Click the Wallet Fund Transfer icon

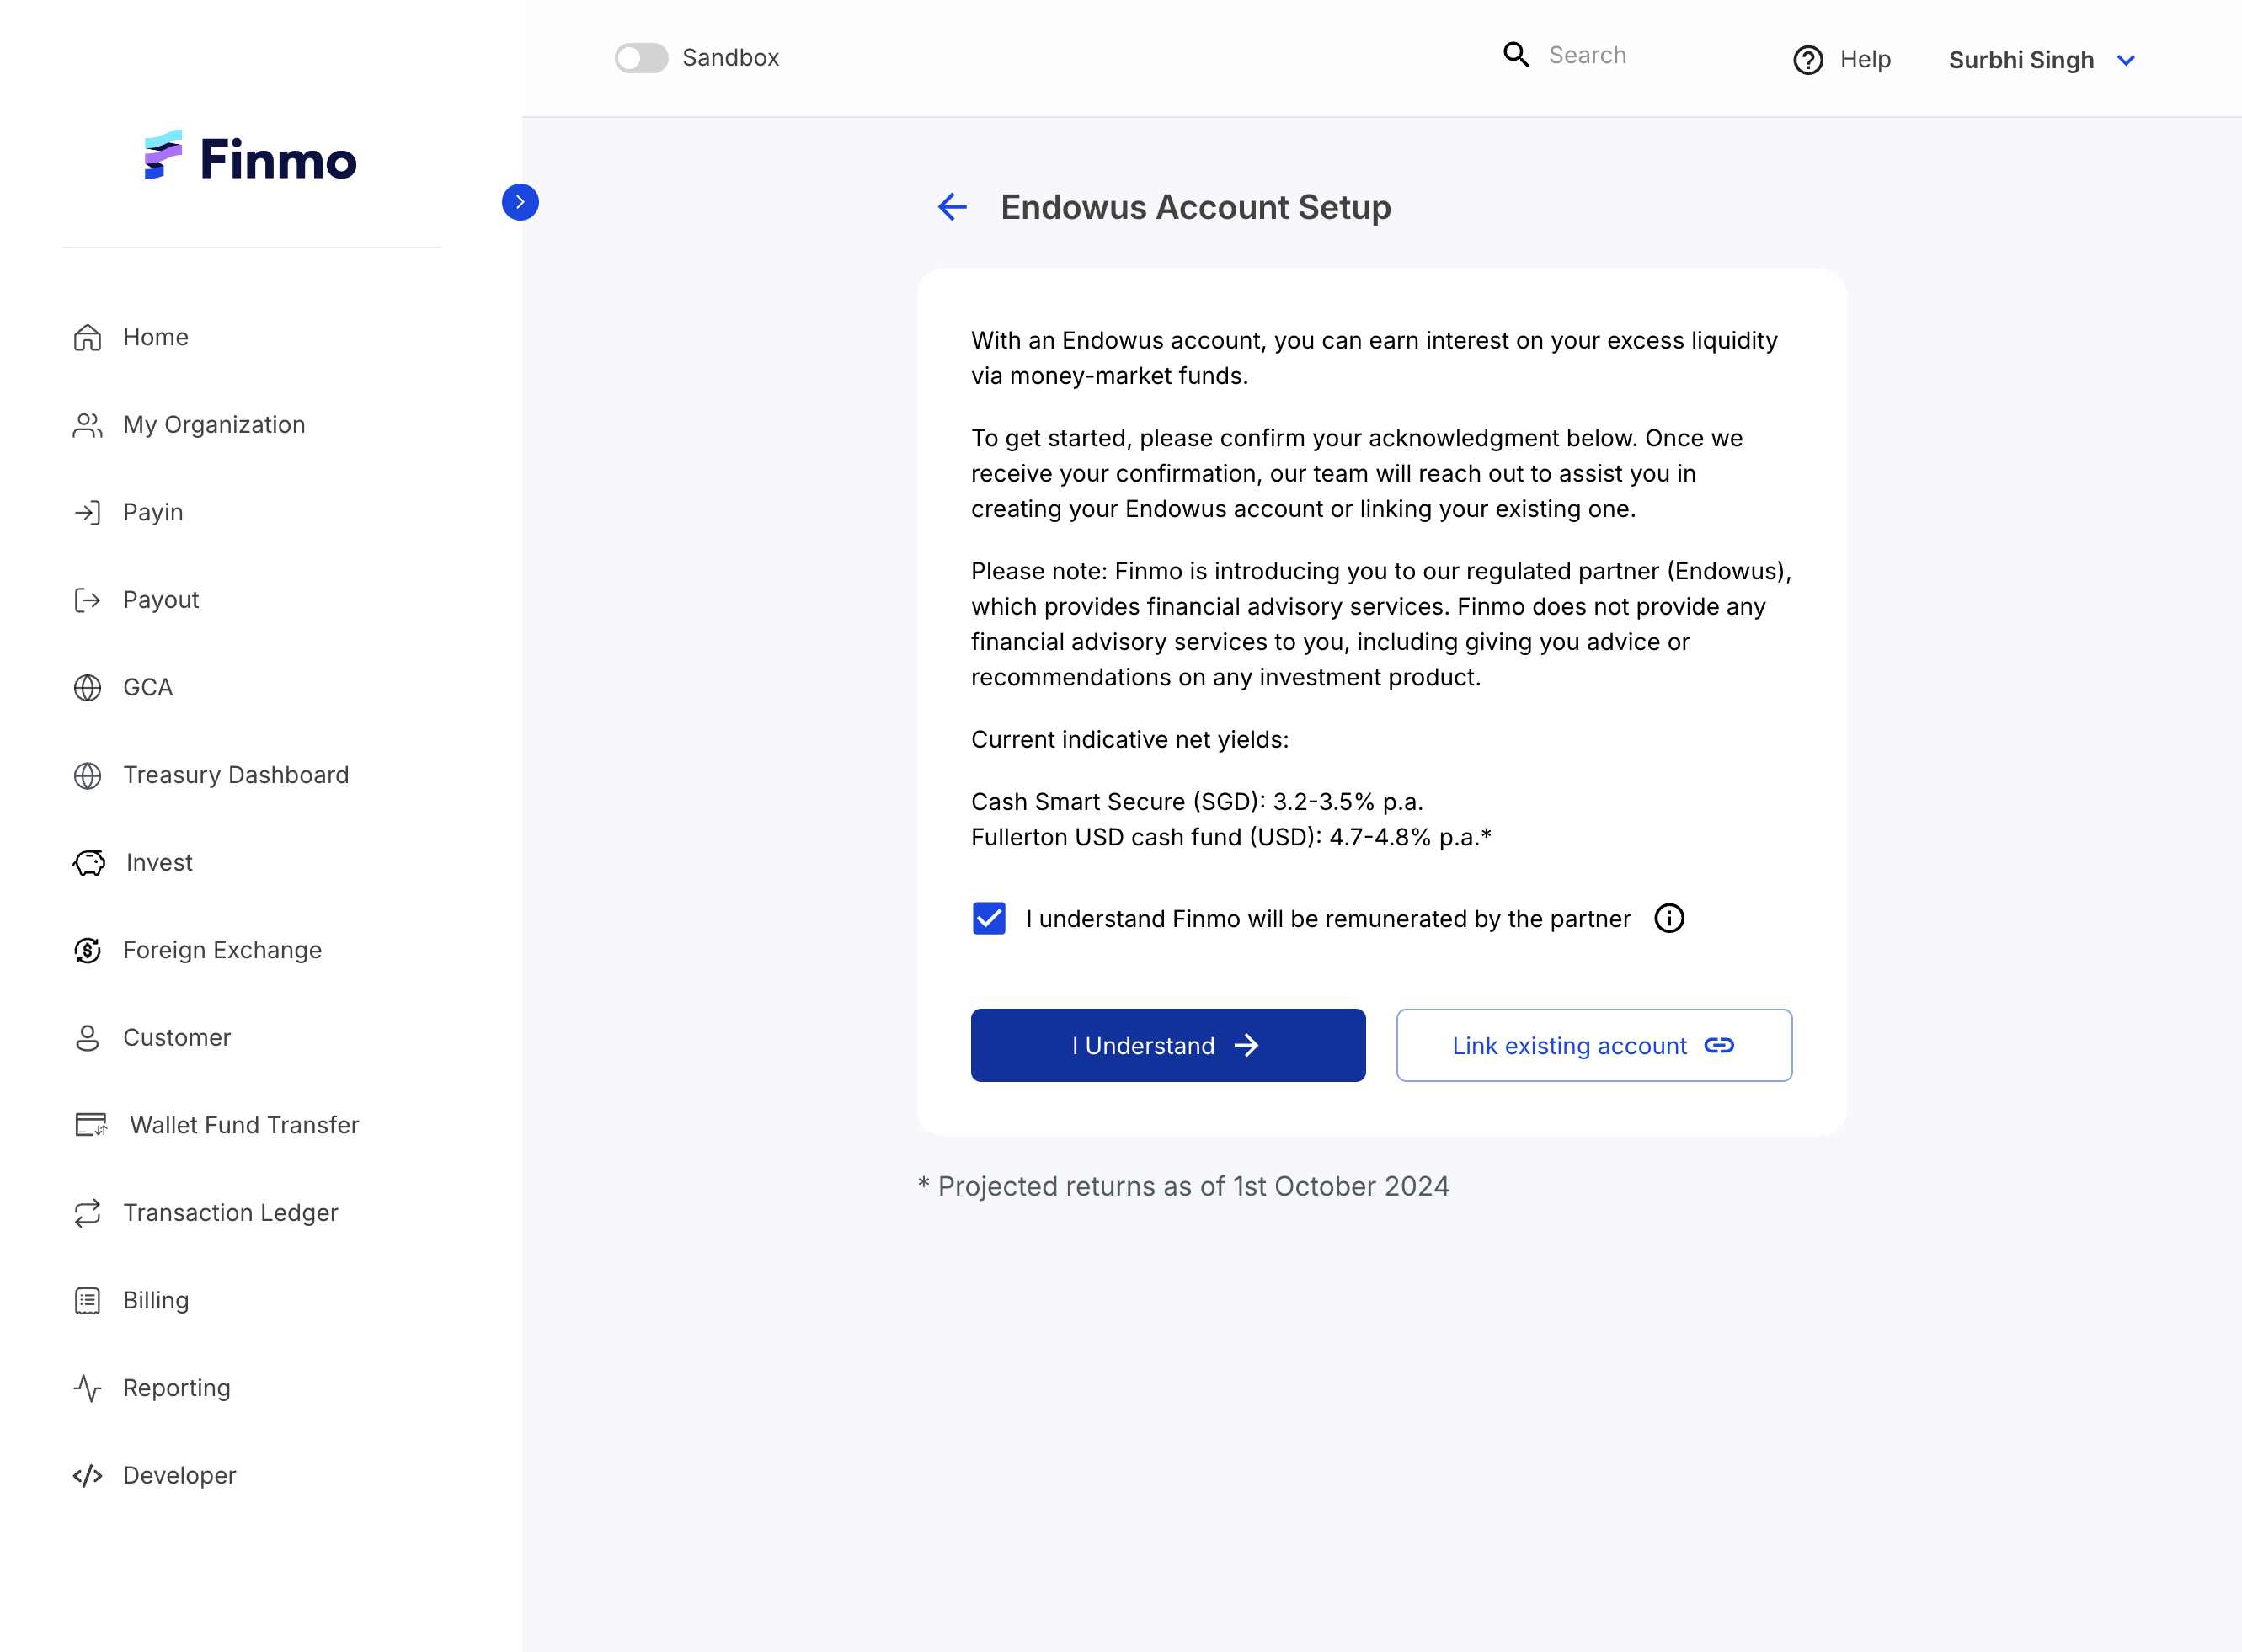91,1125
